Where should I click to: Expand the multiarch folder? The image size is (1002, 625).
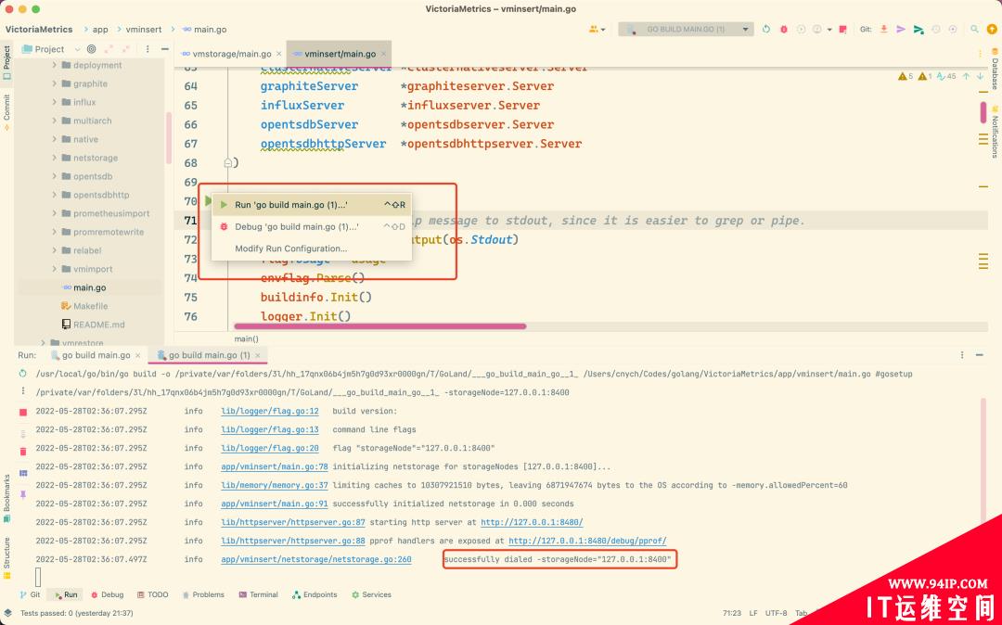tap(55, 121)
